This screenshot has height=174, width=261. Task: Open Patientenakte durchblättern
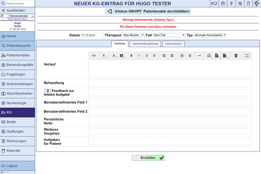click(167, 11)
